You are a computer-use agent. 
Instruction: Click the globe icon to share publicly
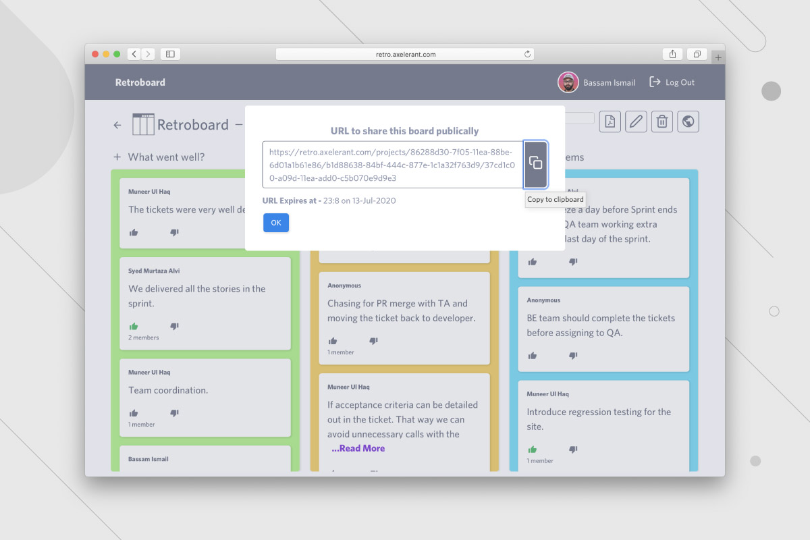[688, 122]
